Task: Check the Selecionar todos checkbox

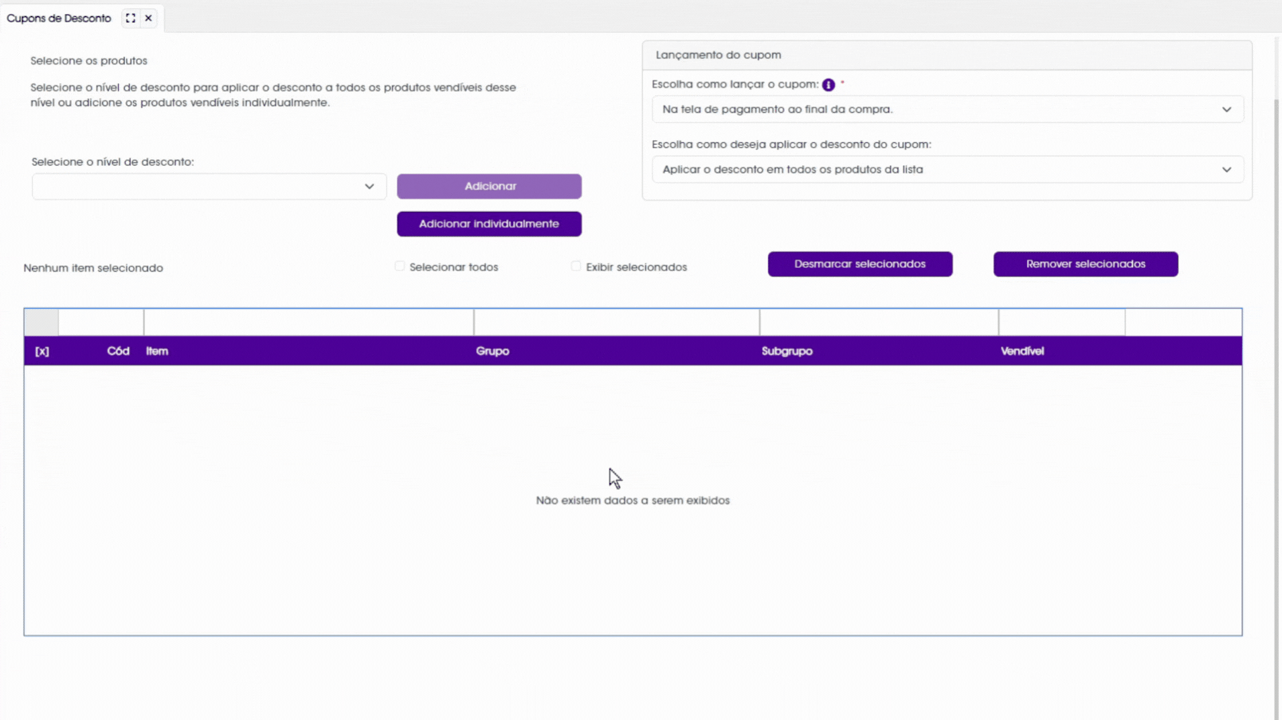Action: [x=399, y=266]
